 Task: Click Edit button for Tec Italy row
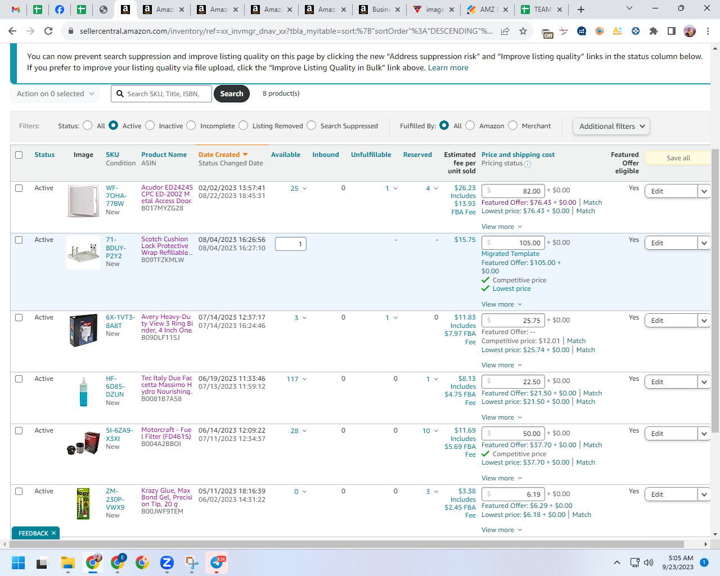(671, 382)
